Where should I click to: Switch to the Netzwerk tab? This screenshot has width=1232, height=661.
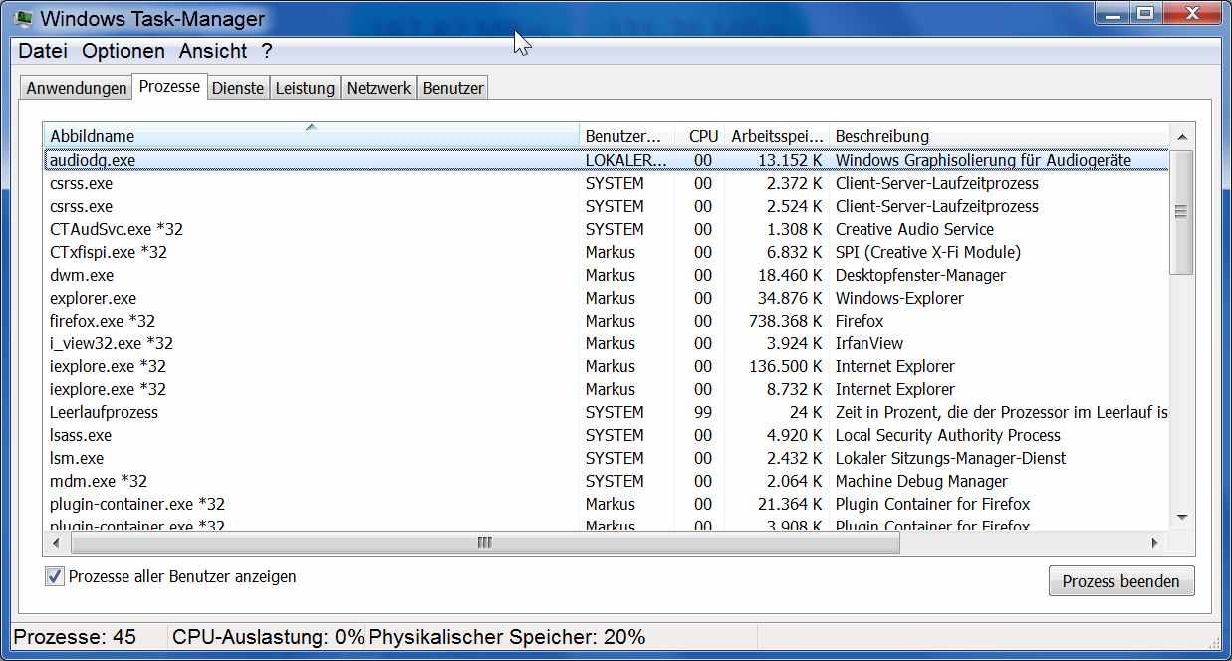(x=378, y=88)
